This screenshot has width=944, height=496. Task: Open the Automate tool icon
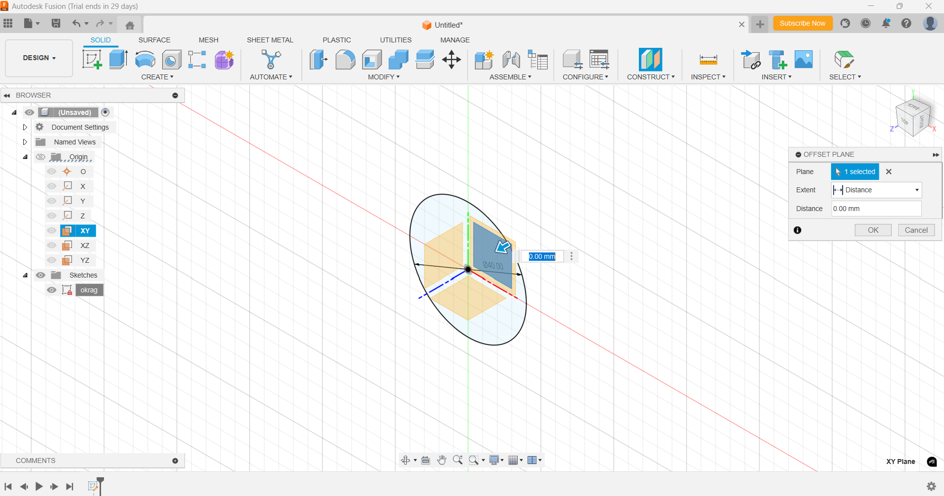point(271,60)
